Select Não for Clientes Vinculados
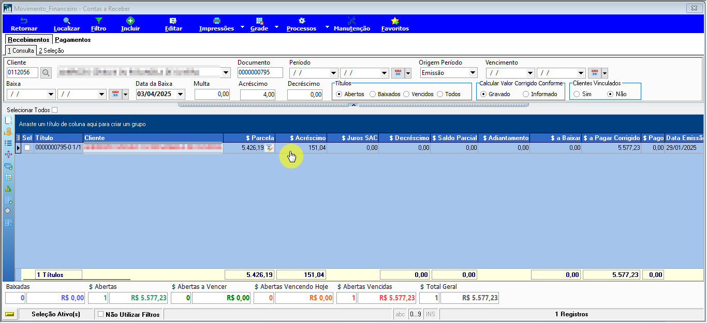707x323 pixels. click(x=610, y=94)
